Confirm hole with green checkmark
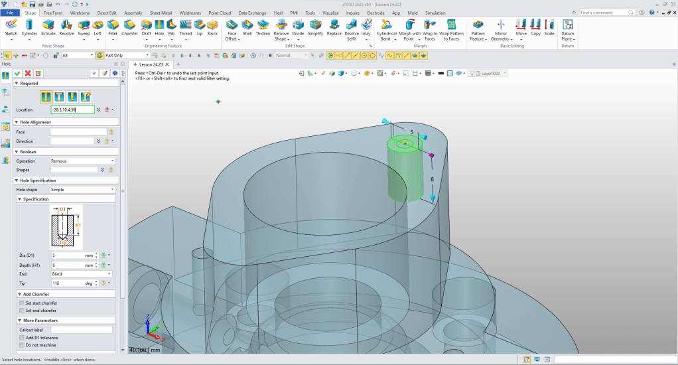This screenshot has width=678, height=365. 18,73
